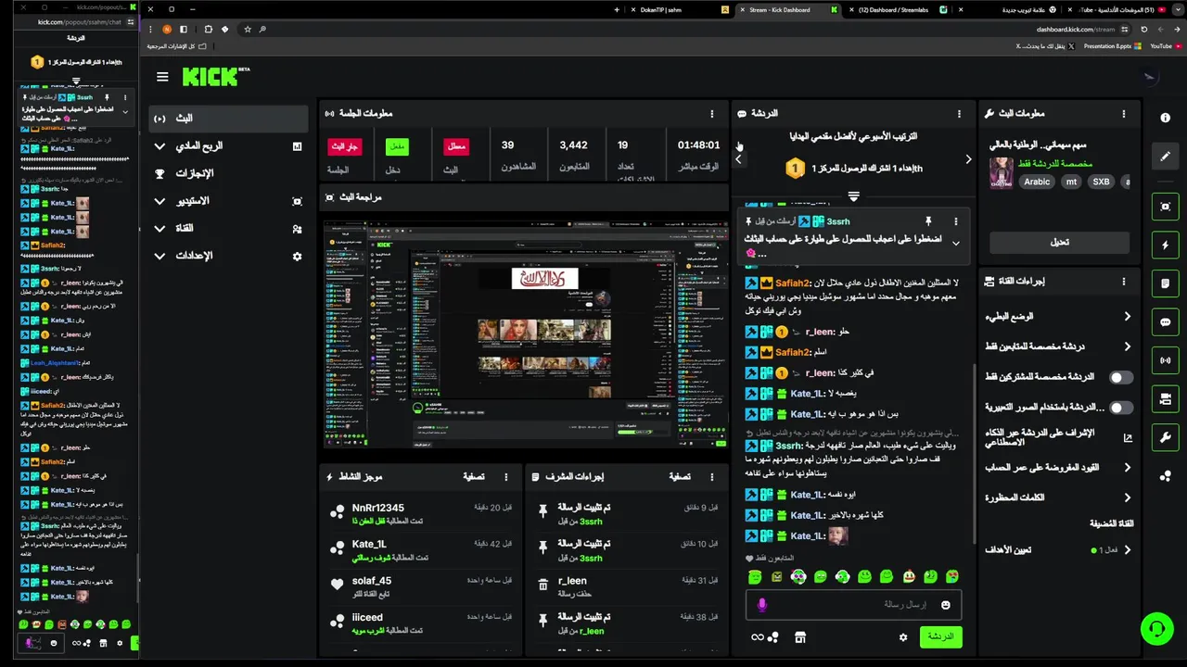Open account age restrictions row
Image resolution: width=1187 pixels, height=667 pixels.
[x=1059, y=468]
